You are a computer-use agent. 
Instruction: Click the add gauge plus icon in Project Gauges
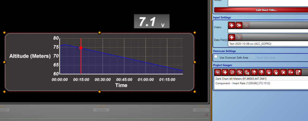pos(225,72)
